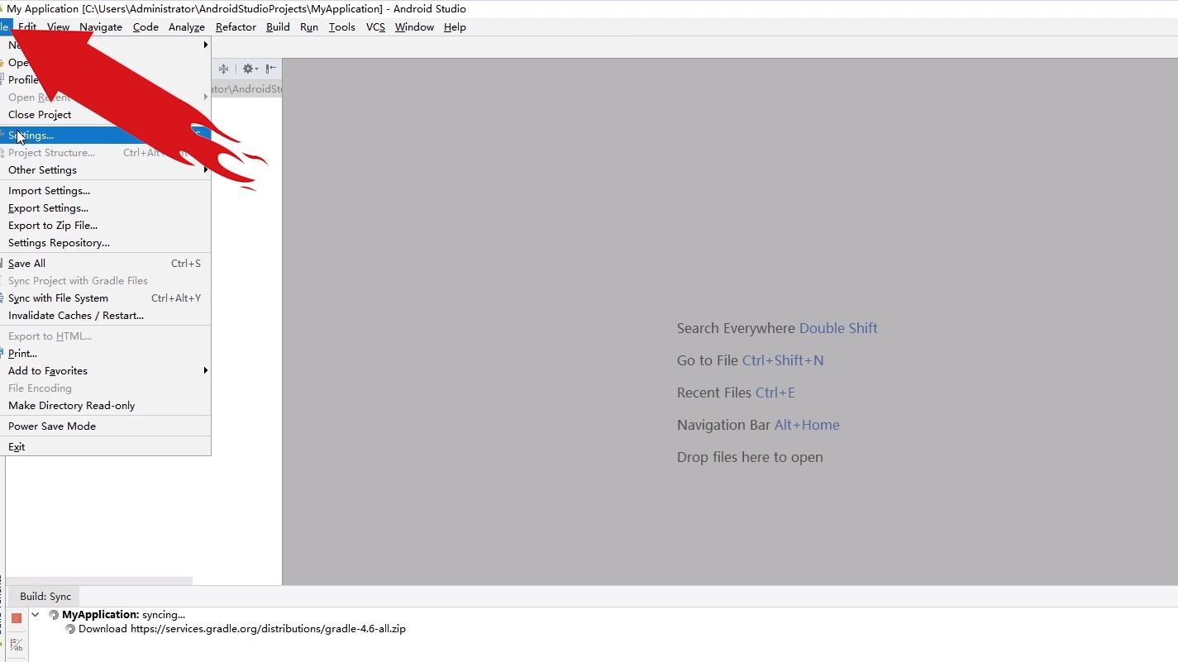Open the Navigate menu
Screen dimensions: 1178x662
101,27
